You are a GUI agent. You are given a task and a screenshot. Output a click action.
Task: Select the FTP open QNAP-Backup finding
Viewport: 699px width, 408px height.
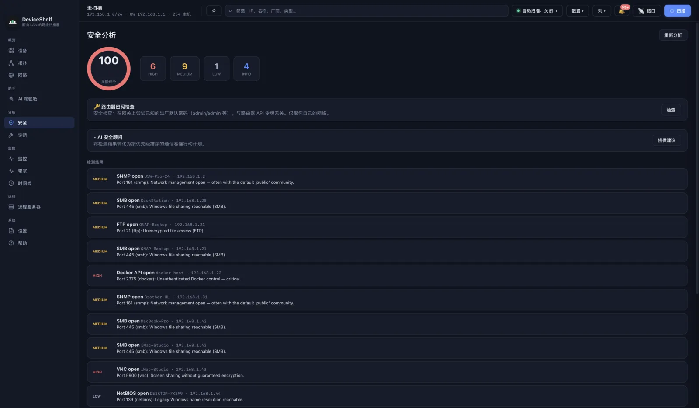tap(387, 227)
